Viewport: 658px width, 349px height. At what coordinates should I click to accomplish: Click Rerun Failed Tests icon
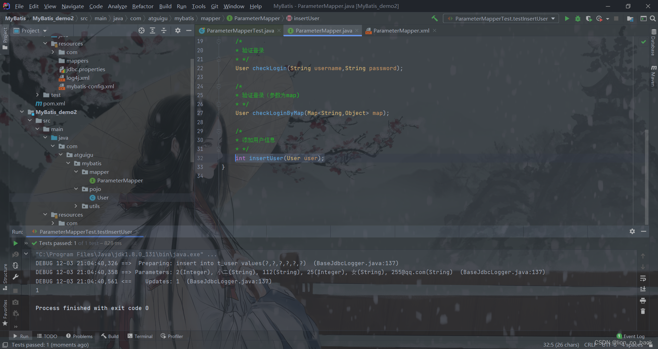pos(15,255)
